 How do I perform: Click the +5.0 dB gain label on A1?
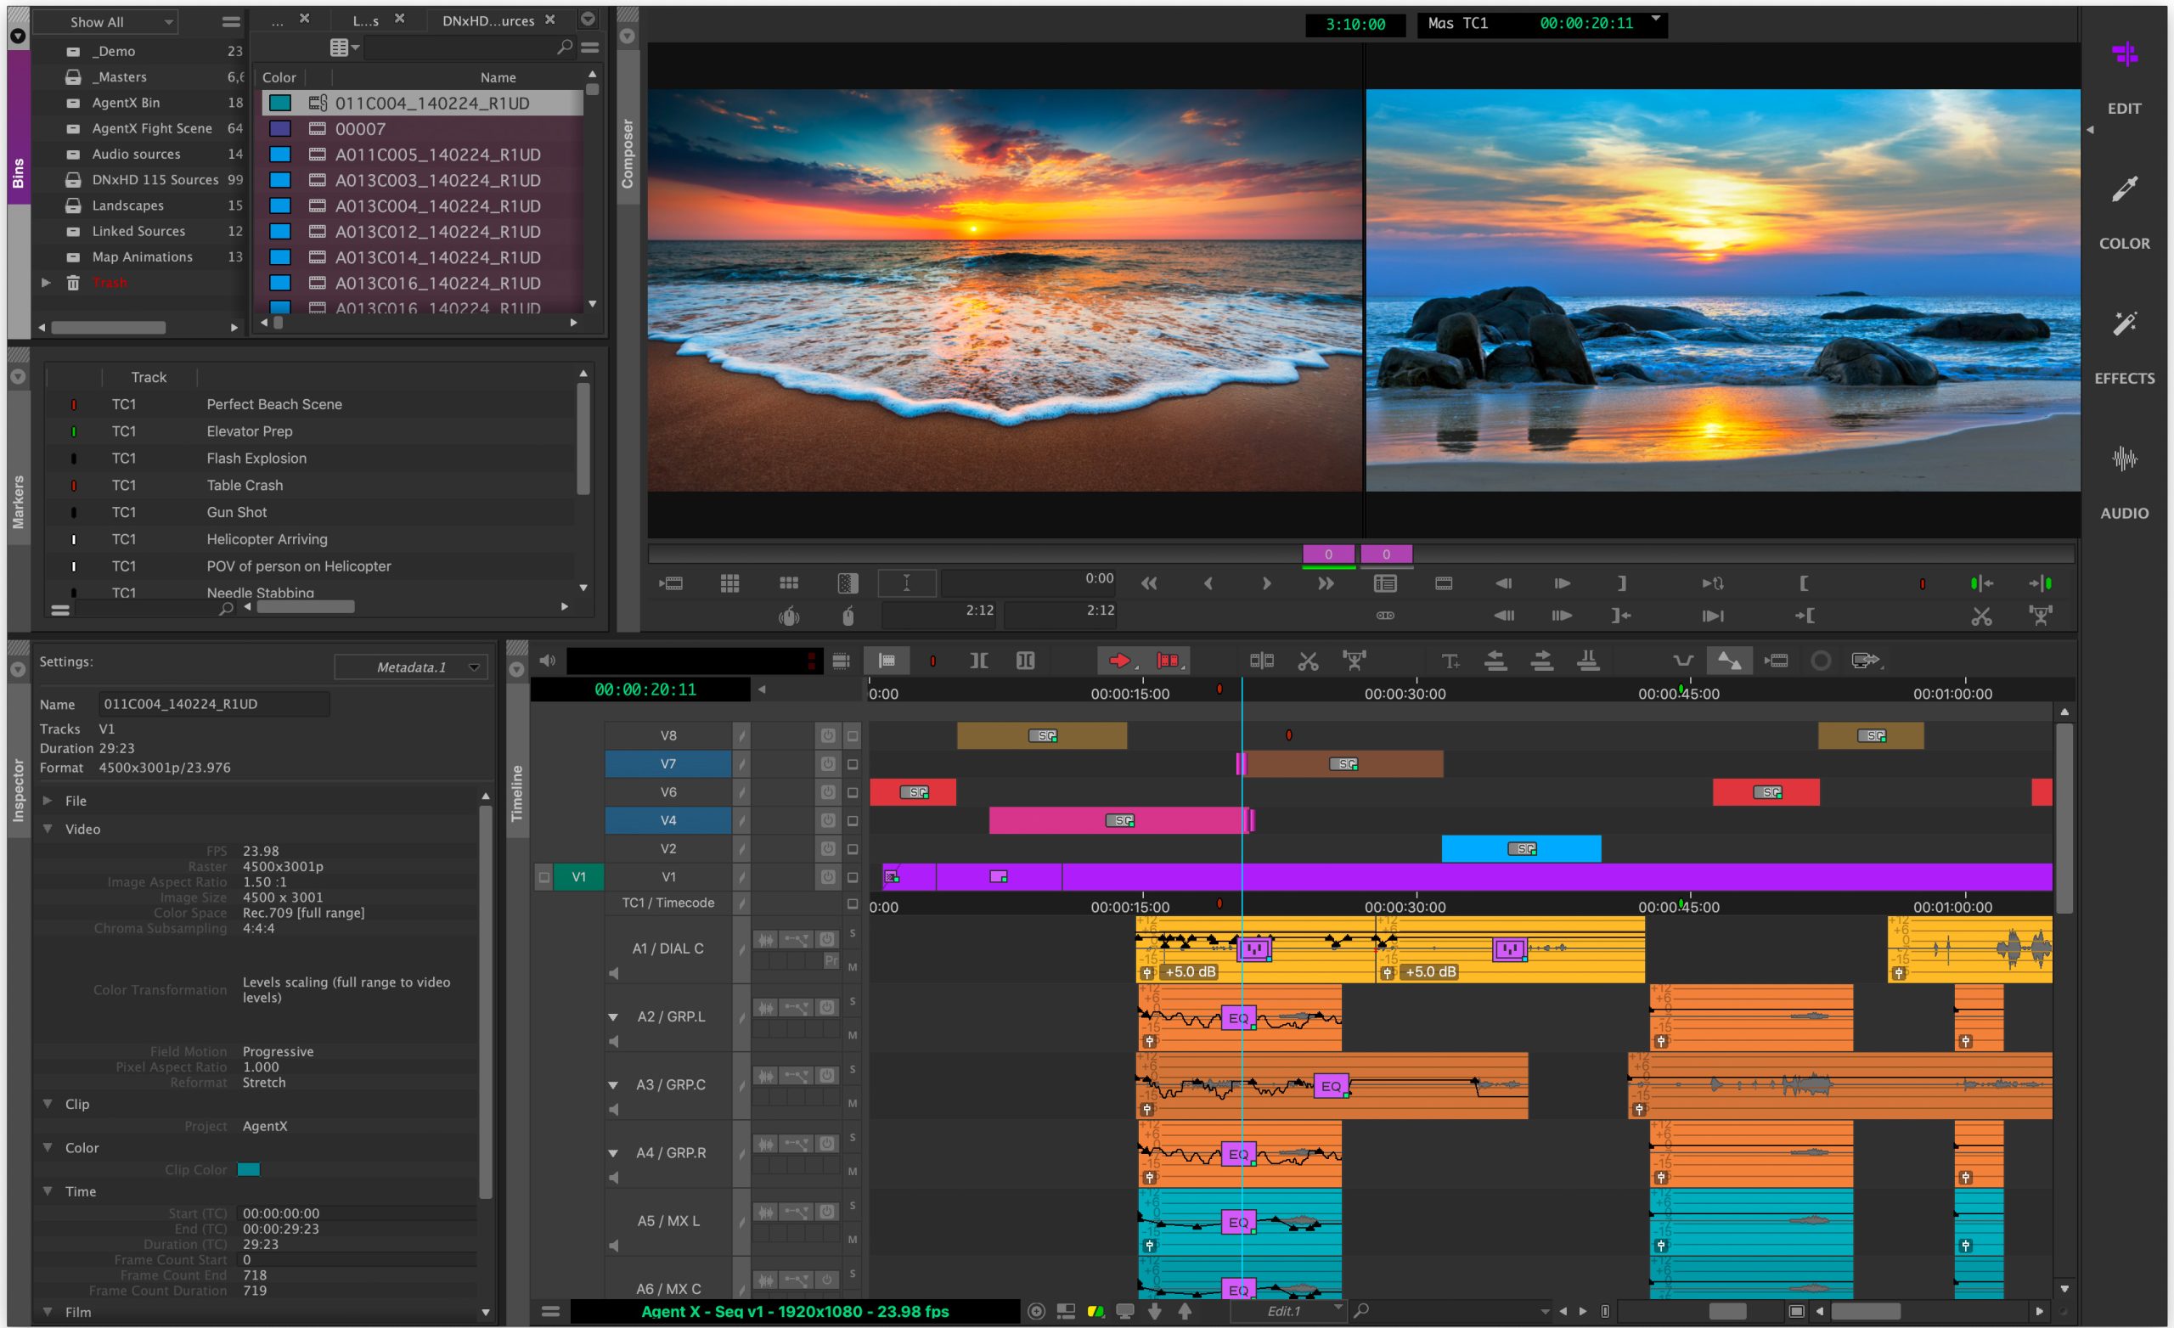[1191, 971]
